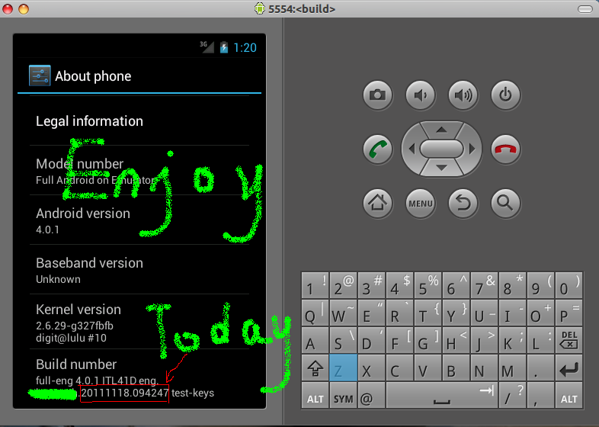Click the kernel text 2.6.29-g327fbfb
Screen dimensions: 599x427
click(75, 326)
